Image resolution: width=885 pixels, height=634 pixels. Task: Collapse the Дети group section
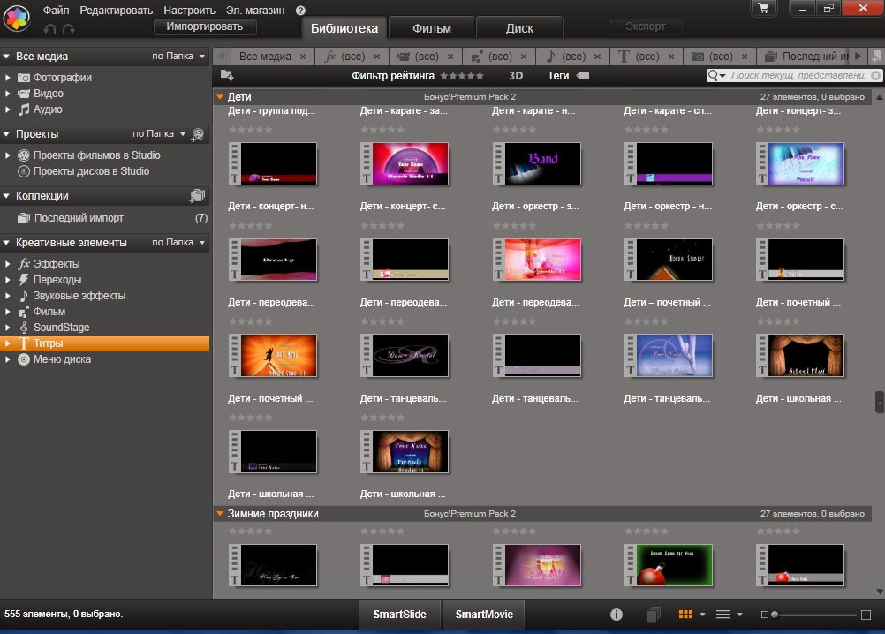pyautogui.click(x=220, y=96)
